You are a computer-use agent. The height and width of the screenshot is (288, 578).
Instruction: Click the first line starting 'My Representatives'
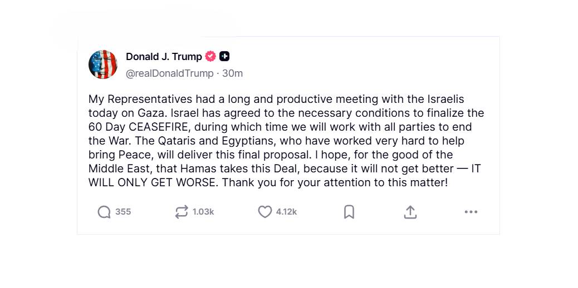276,99
